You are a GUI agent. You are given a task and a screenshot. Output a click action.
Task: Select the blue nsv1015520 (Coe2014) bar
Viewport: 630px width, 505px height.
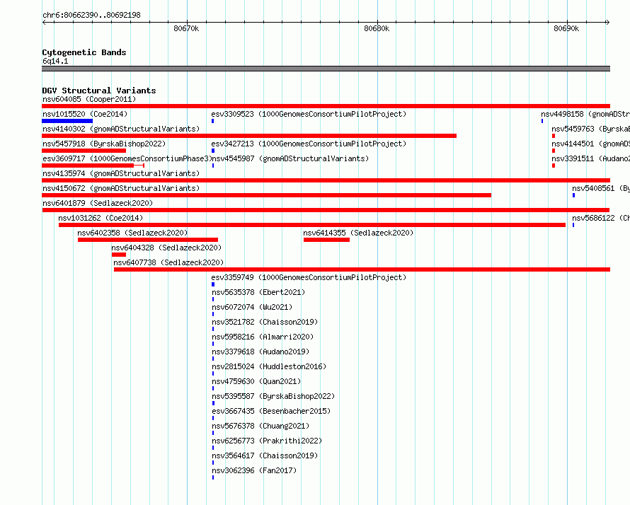pyautogui.click(x=67, y=121)
